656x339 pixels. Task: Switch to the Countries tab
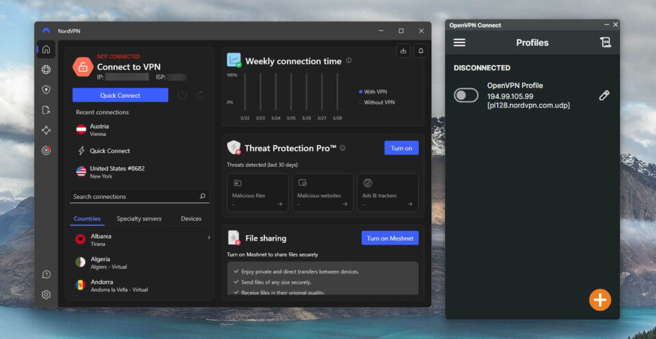pos(87,219)
